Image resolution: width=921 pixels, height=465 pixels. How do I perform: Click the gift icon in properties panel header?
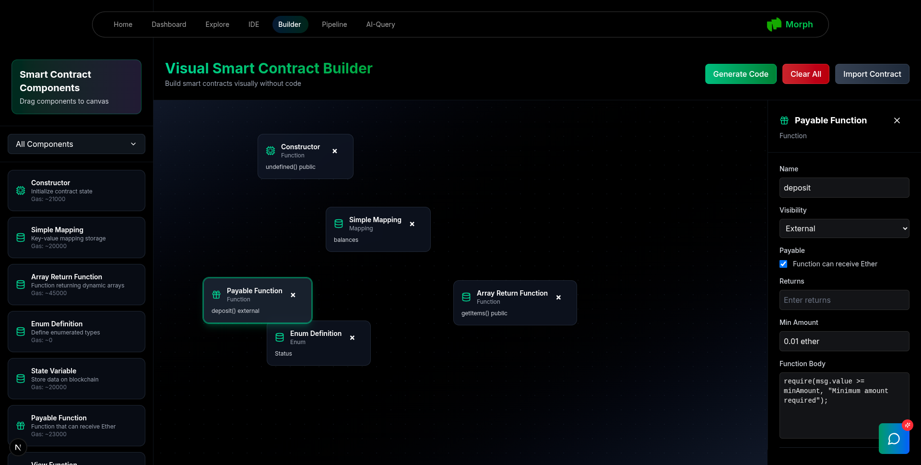(784, 120)
